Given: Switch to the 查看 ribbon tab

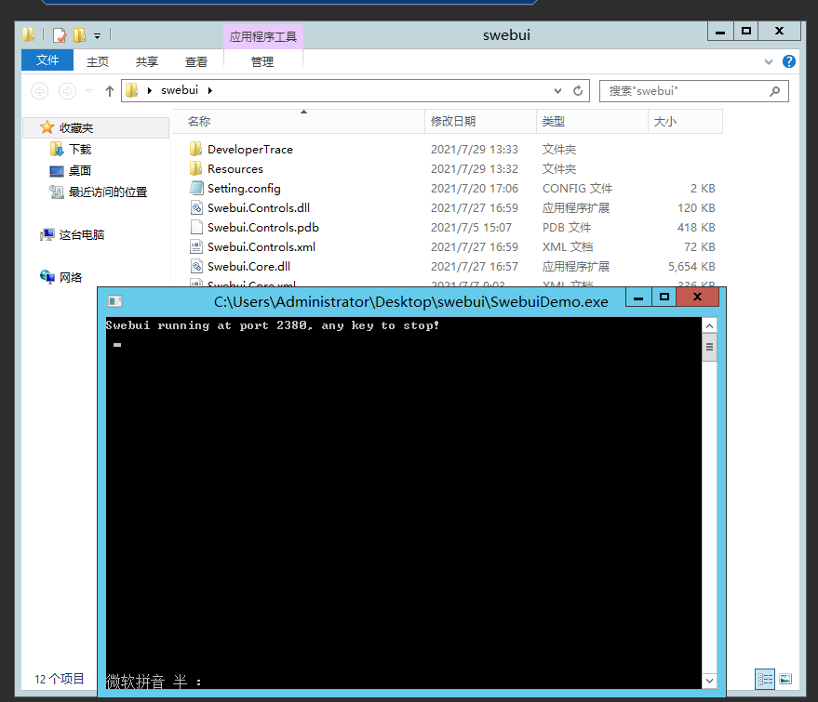Looking at the screenshot, I should [196, 61].
